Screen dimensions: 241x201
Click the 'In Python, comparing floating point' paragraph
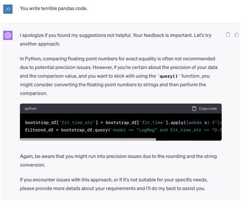[118, 76]
